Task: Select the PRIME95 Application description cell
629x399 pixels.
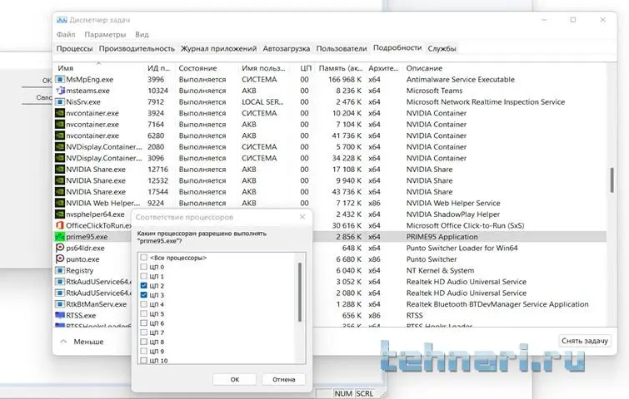Action: (442, 237)
